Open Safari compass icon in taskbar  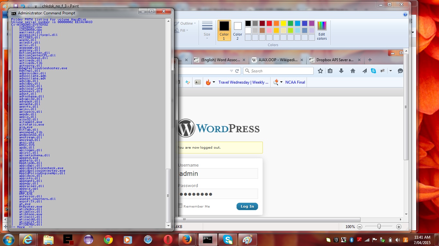(x=148, y=239)
